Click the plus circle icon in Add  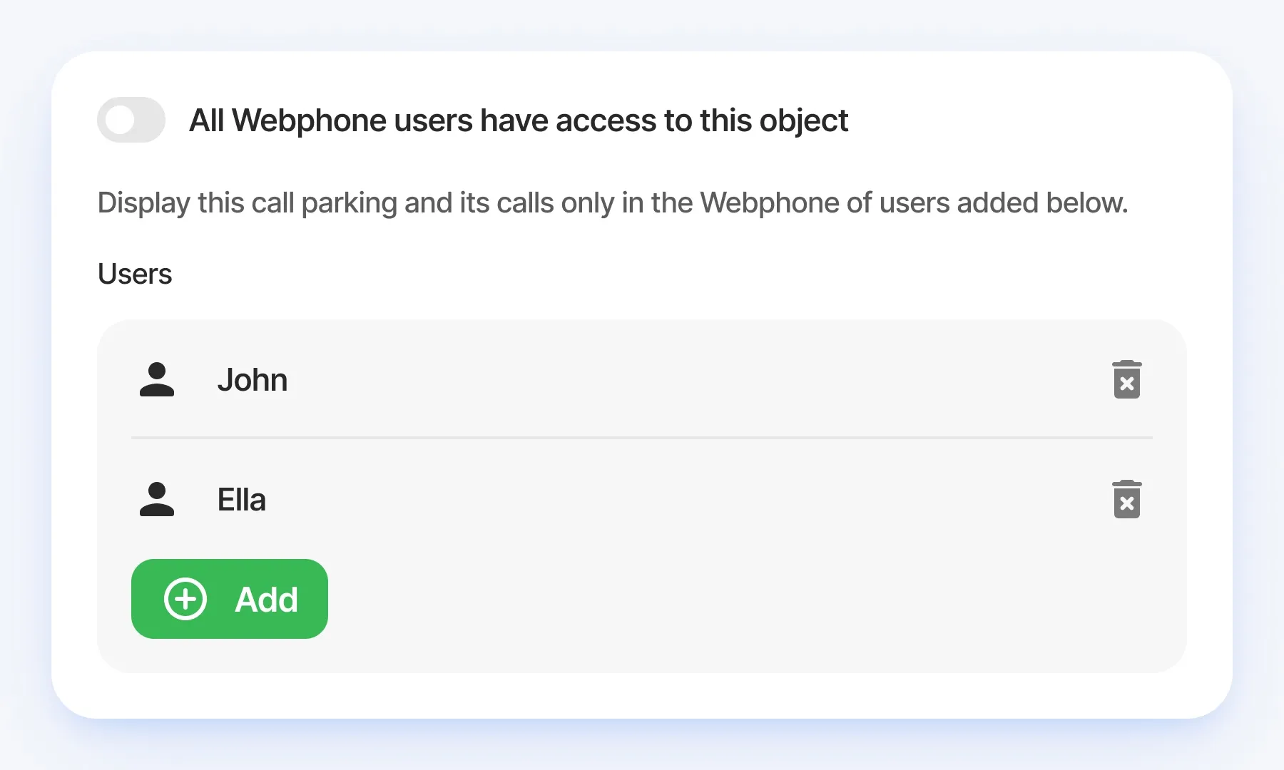click(x=185, y=599)
